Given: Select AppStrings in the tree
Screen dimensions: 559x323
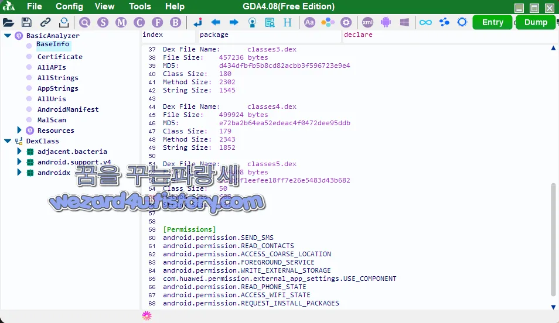Looking at the screenshot, I should tap(58, 88).
